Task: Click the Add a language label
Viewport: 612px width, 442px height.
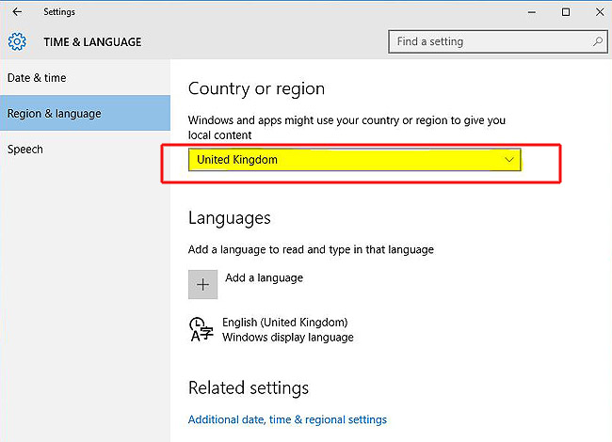Action: coord(264,278)
